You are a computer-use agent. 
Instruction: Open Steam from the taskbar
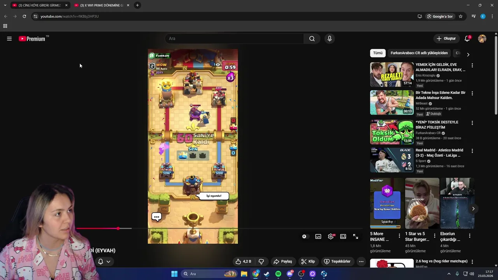(267, 274)
